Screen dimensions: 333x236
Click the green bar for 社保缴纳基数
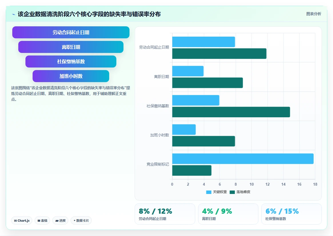coord(231,112)
